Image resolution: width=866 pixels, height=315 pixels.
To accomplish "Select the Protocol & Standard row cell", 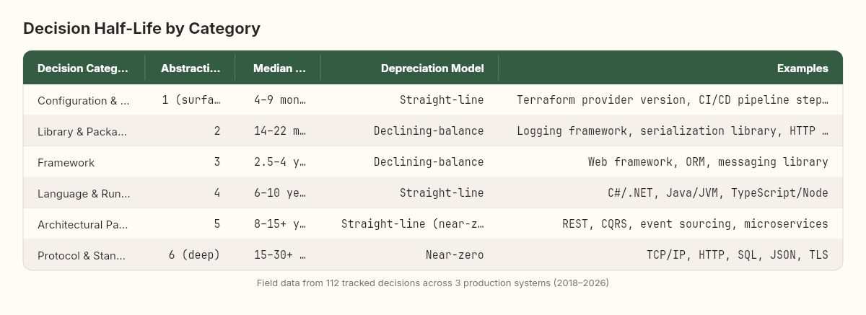I will [82, 255].
